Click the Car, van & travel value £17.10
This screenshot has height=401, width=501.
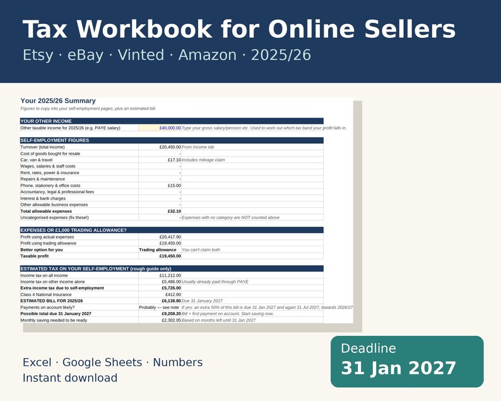[x=174, y=160]
